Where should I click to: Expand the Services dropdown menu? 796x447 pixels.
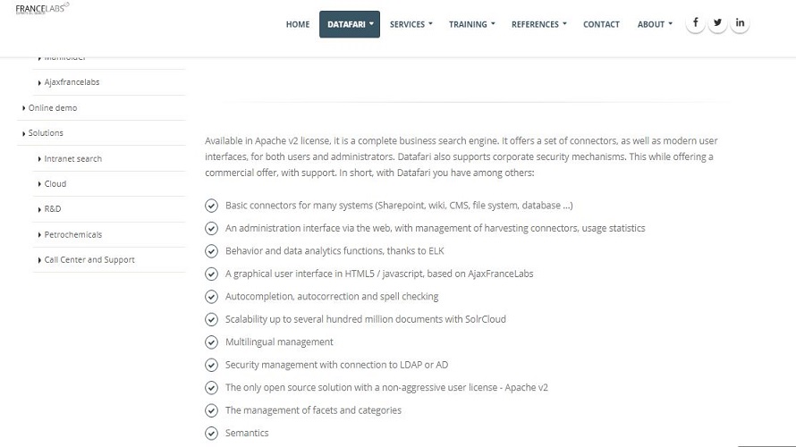point(411,24)
